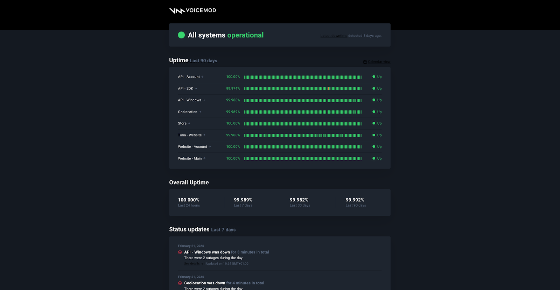Click the Geolocation uptime bar chart

pos(303,112)
